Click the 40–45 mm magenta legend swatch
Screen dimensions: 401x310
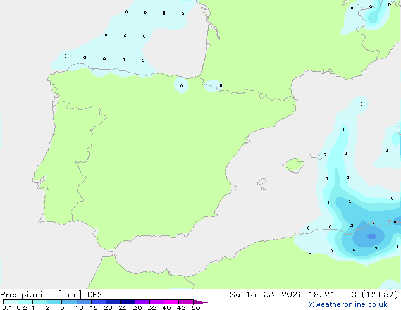pos(171,302)
